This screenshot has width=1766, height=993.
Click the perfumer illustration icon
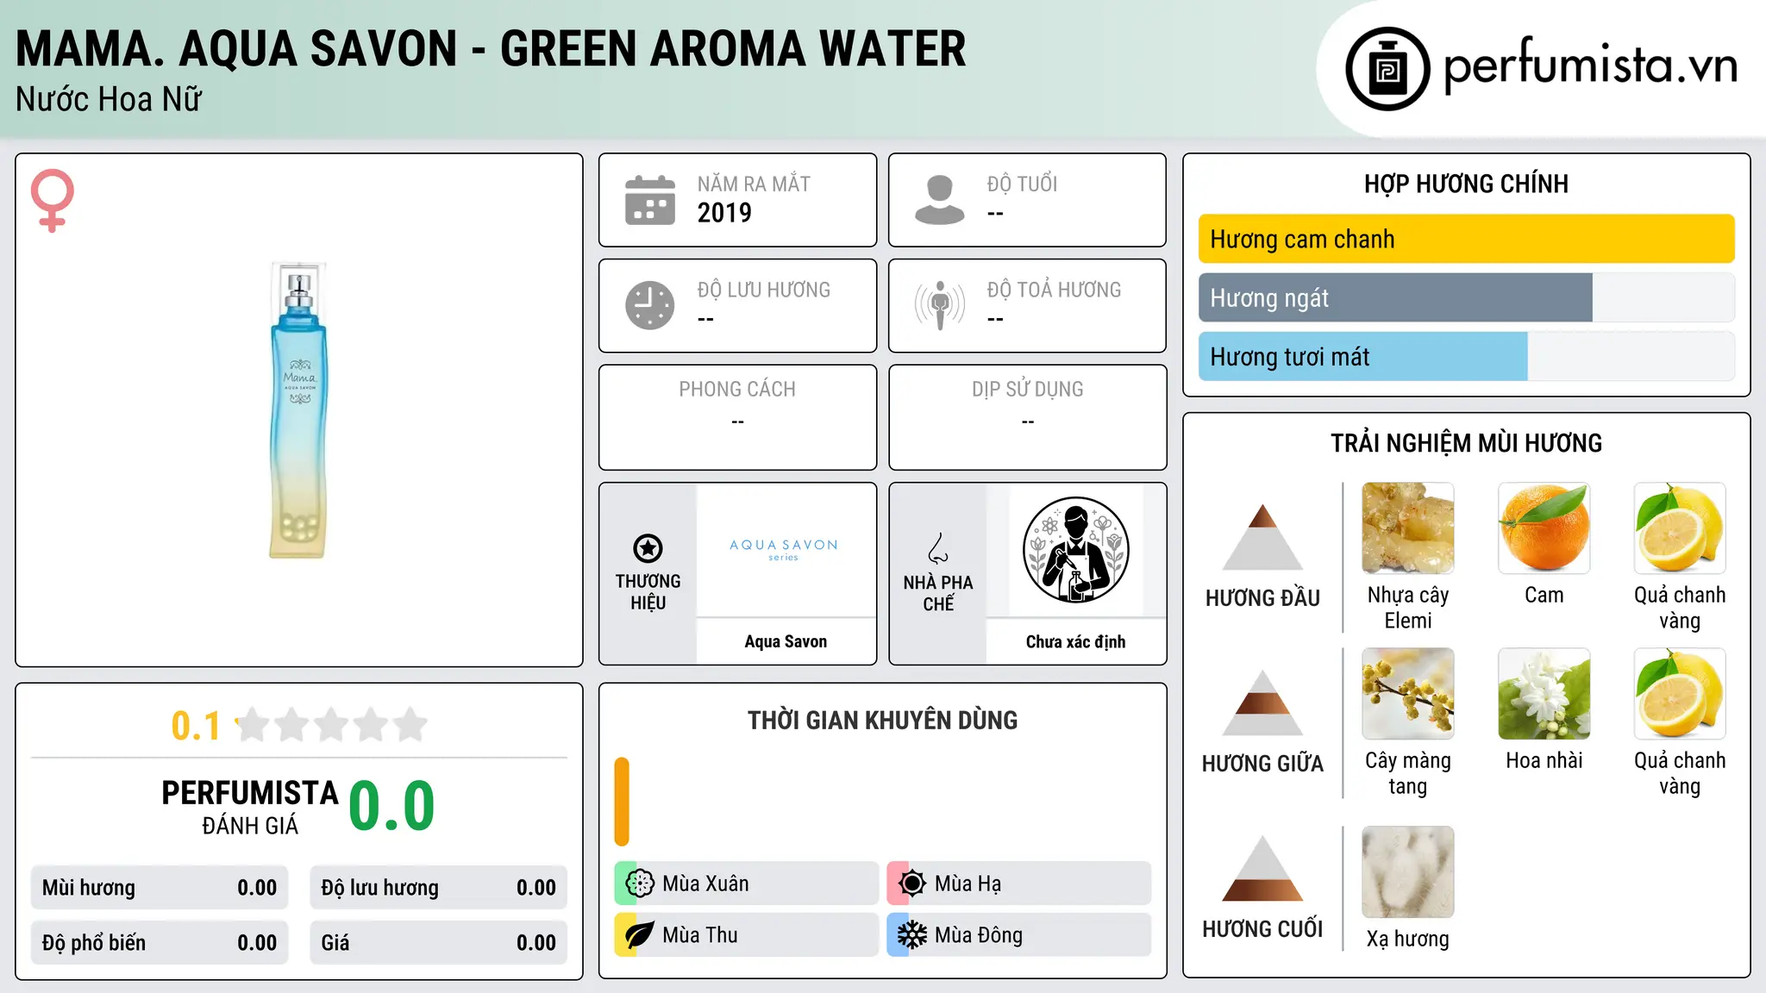pos(1075,550)
